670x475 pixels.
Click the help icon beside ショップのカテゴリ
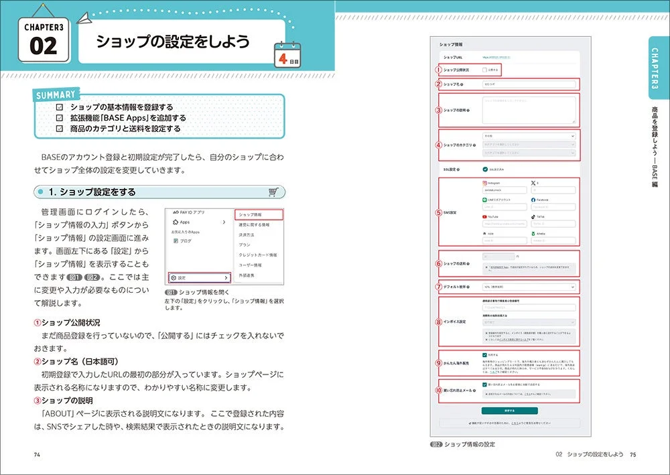(474, 145)
